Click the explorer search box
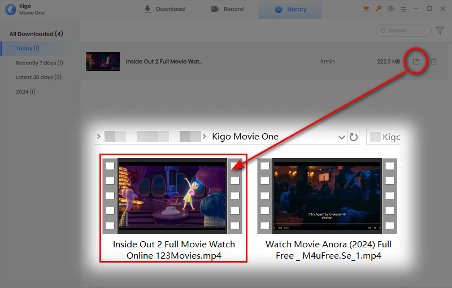 click(384, 137)
